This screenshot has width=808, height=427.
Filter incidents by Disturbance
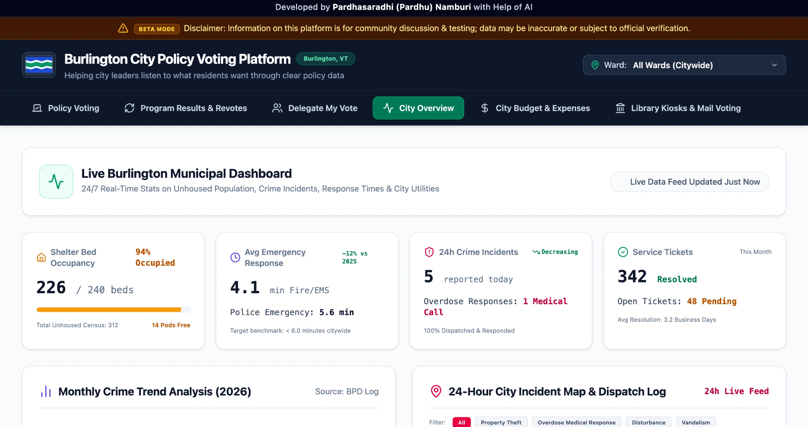(x=649, y=422)
